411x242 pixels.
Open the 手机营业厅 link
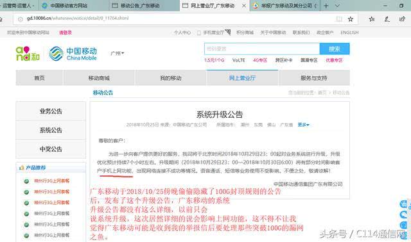click(214, 33)
